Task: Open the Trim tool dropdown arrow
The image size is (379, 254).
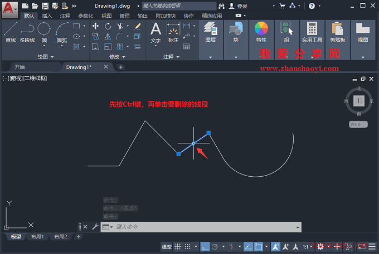Action: 128,26
